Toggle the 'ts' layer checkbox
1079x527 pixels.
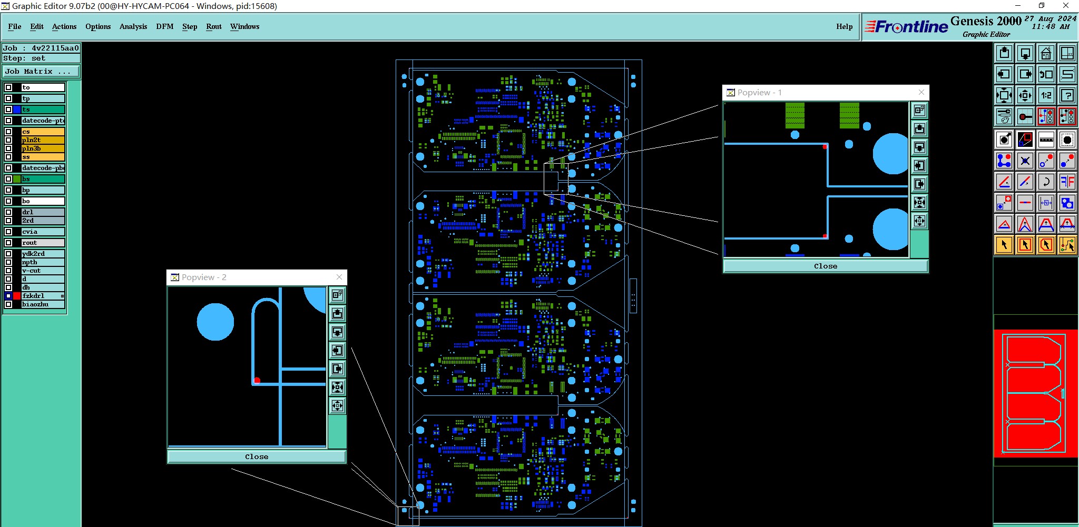8,110
